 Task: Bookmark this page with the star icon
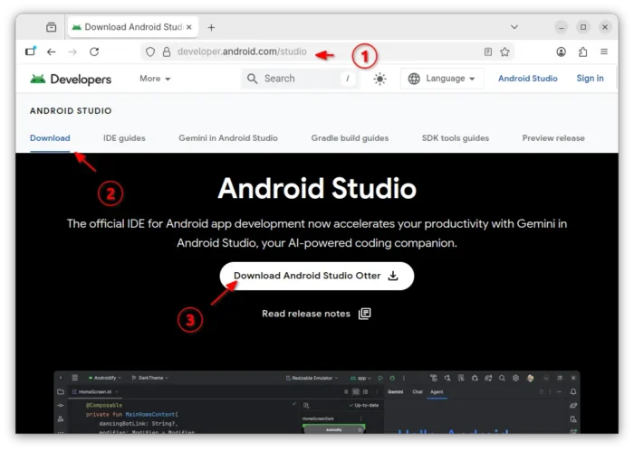coord(504,52)
